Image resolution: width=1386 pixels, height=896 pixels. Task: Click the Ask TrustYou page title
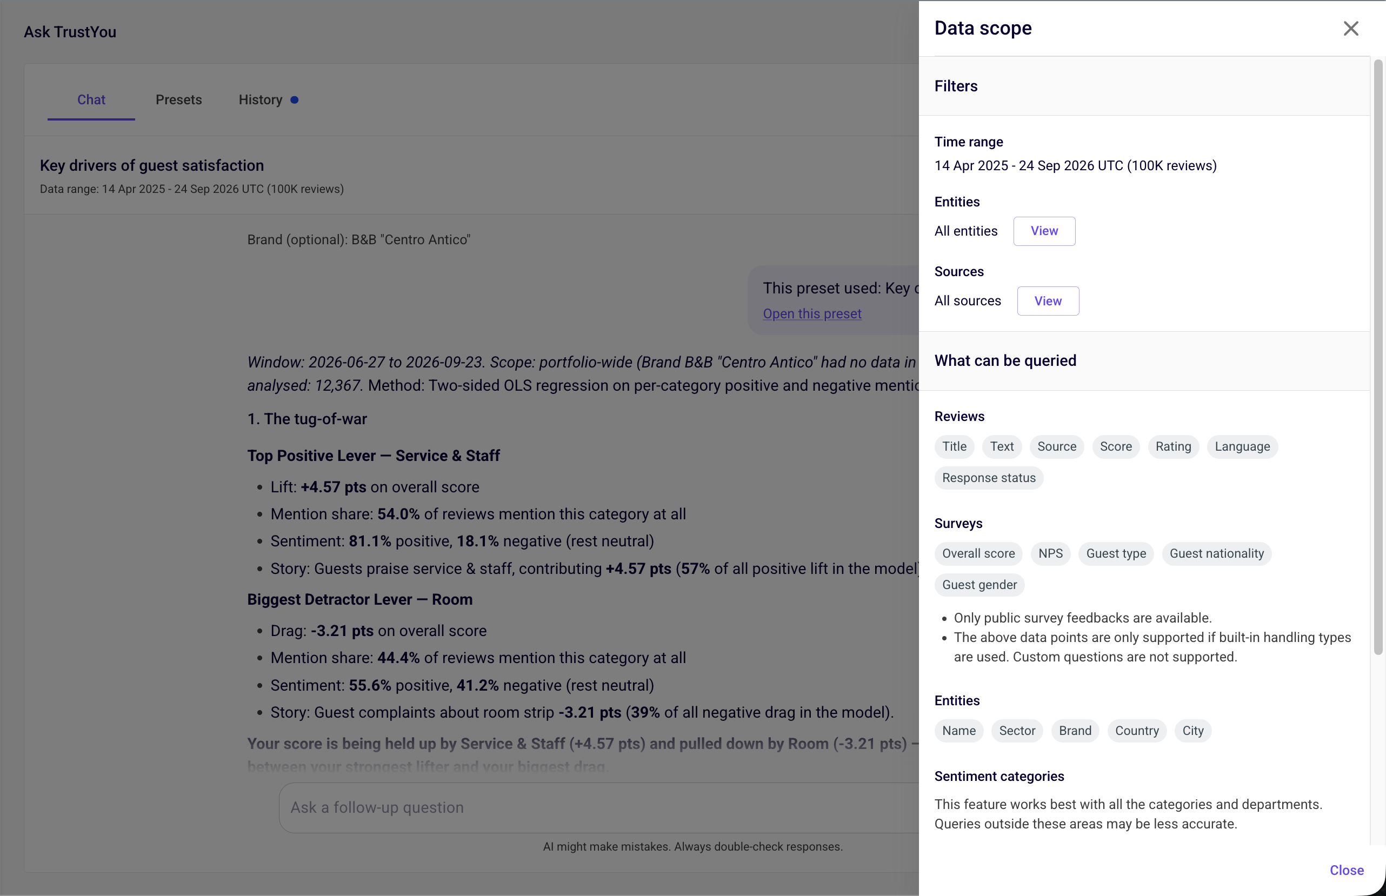70,32
